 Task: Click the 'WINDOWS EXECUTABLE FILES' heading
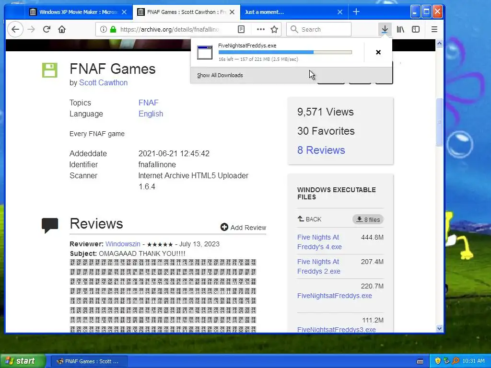coord(336,194)
